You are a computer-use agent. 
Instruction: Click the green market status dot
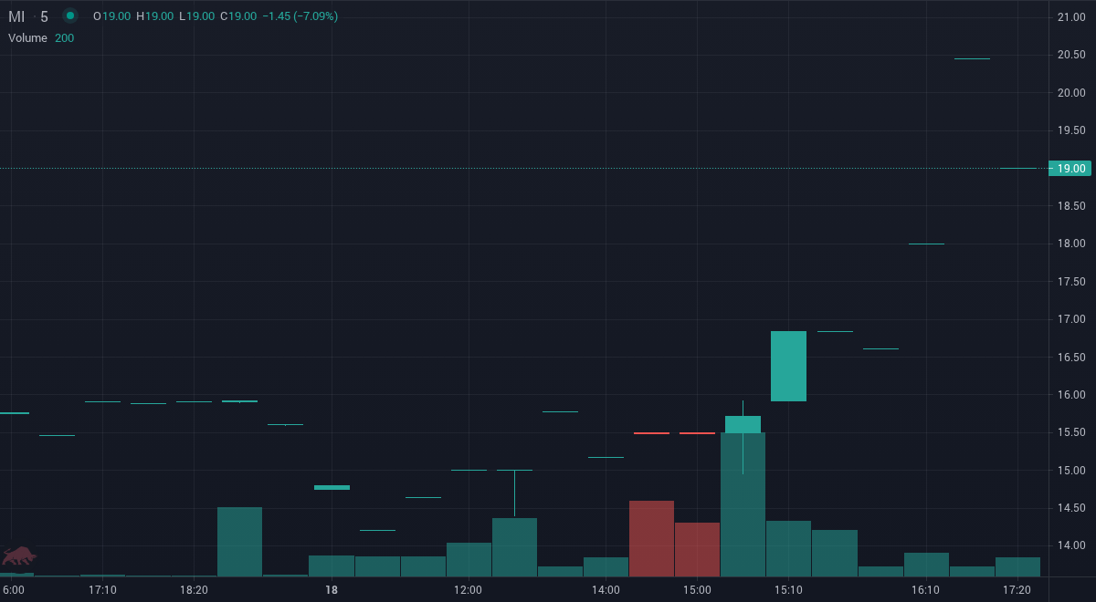(x=70, y=16)
